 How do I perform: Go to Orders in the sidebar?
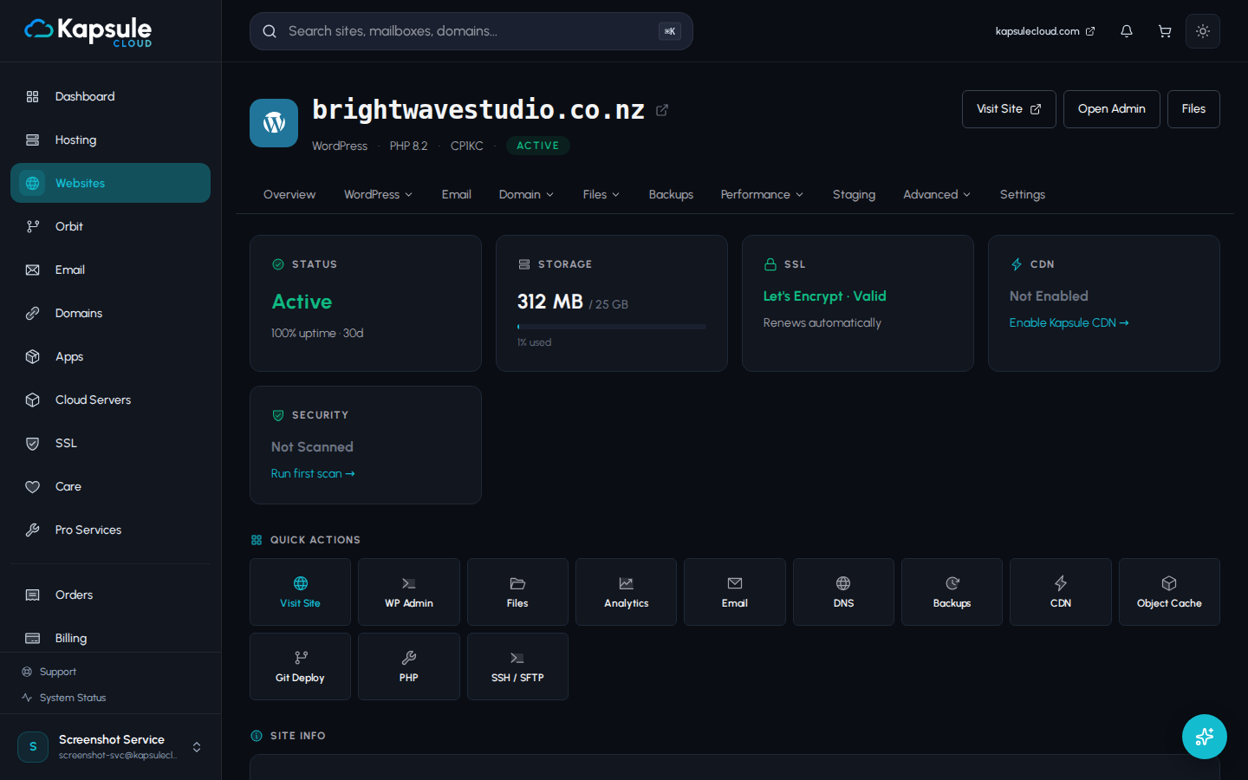click(110, 595)
